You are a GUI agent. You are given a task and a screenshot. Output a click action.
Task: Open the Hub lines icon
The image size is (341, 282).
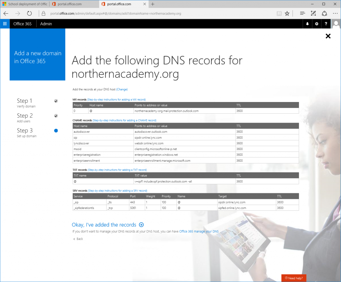(302, 14)
